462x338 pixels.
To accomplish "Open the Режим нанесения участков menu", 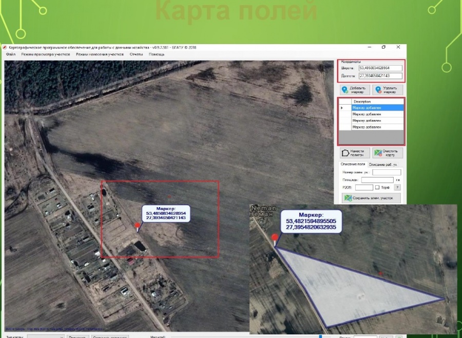I will tap(100, 54).
